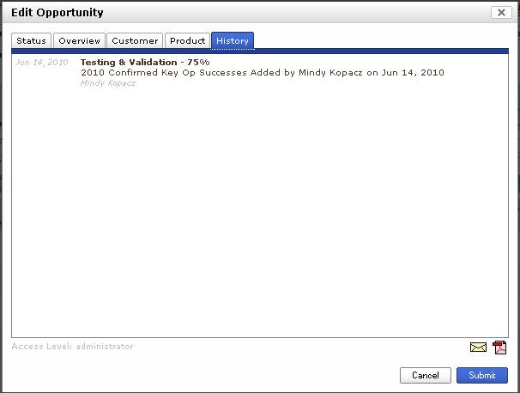Switch to the Status tab
Screen dimensions: 520x393
(32, 40)
